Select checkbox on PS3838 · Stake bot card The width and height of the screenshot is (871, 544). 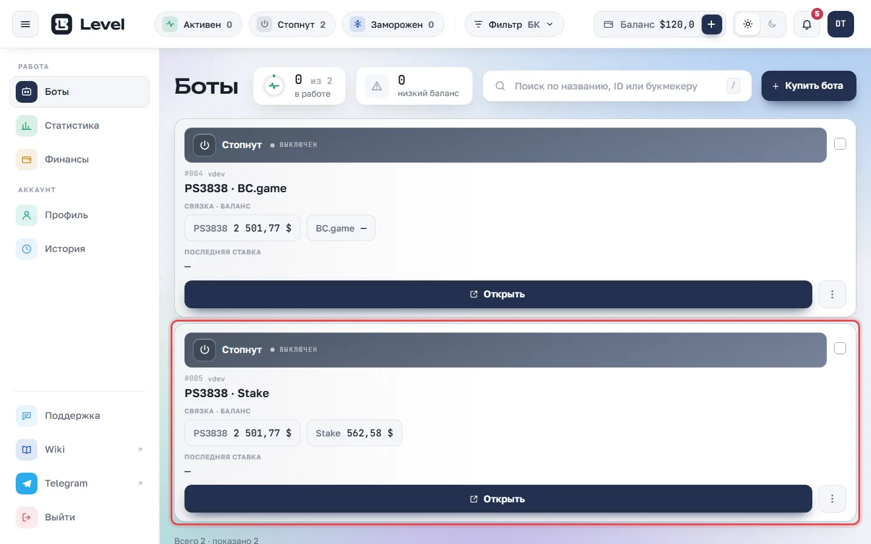[x=840, y=348]
